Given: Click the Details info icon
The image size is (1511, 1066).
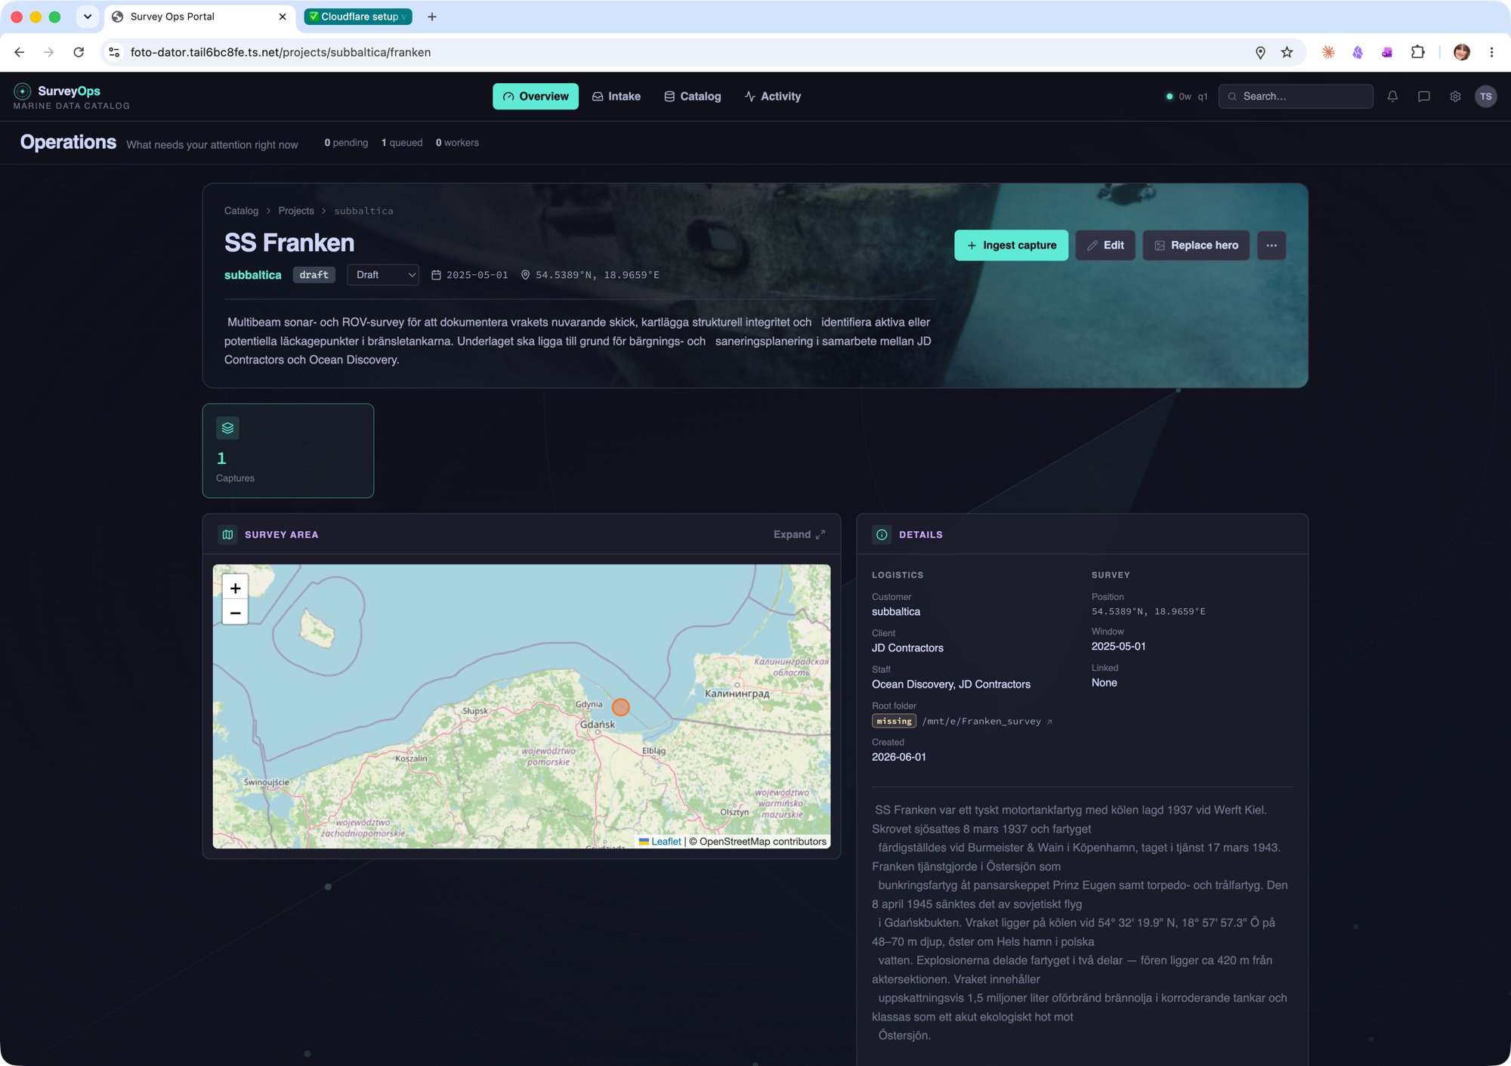Looking at the screenshot, I should 882,535.
